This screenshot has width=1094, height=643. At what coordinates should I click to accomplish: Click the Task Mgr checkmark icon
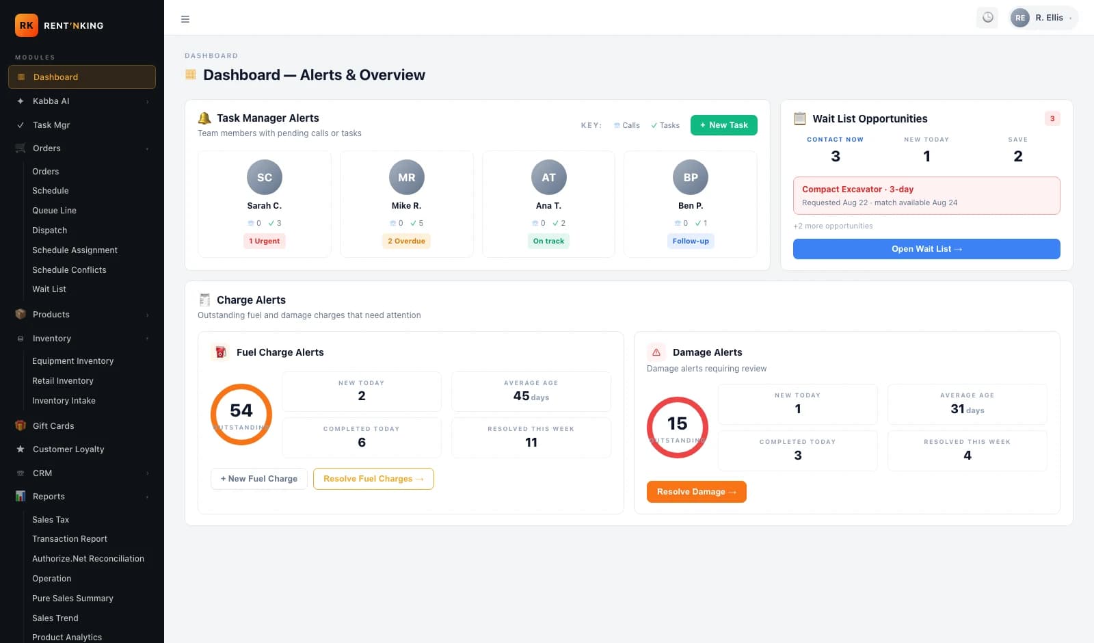point(21,125)
